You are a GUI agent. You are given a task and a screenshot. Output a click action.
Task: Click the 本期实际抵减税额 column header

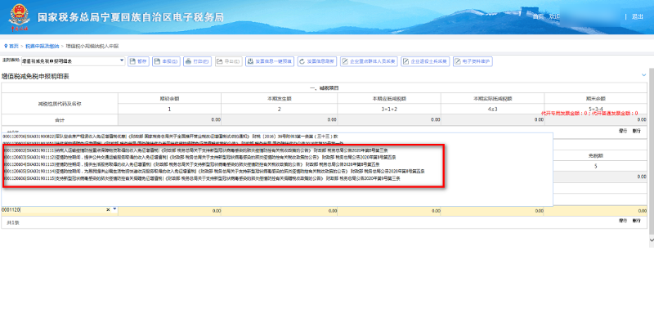pyautogui.click(x=493, y=99)
